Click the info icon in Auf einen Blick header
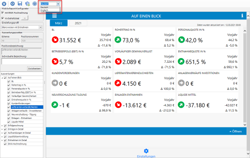Image resolution: width=250 pixels, height=158 pixels. click(x=242, y=15)
